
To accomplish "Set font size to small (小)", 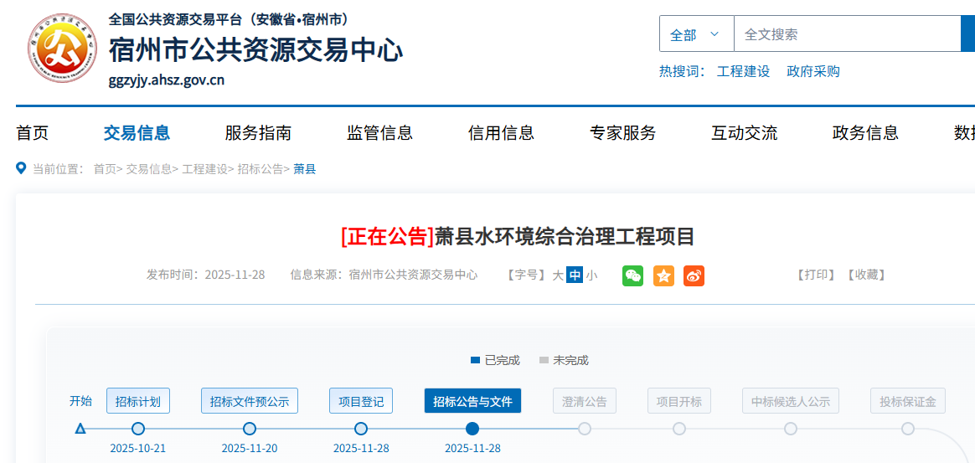I will 591,275.
